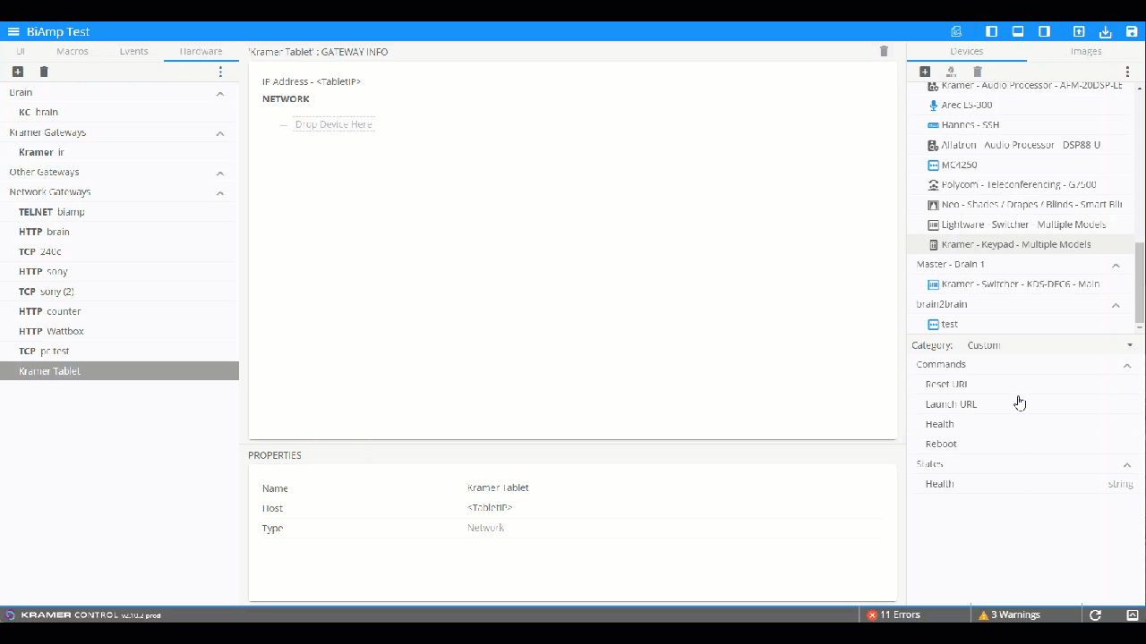1146x644 pixels.
Task: Edit the Name property value Kramer Tablet
Action: tap(498, 488)
